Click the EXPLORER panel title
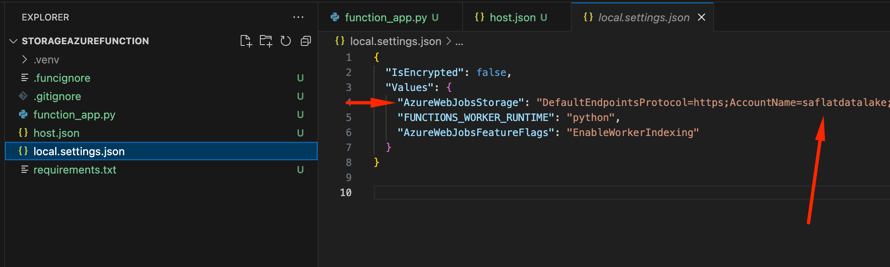Viewport: 890px width, 267px height. [x=46, y=18]
